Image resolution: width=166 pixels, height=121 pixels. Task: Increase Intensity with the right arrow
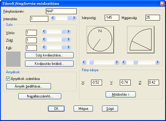(74, 18)
